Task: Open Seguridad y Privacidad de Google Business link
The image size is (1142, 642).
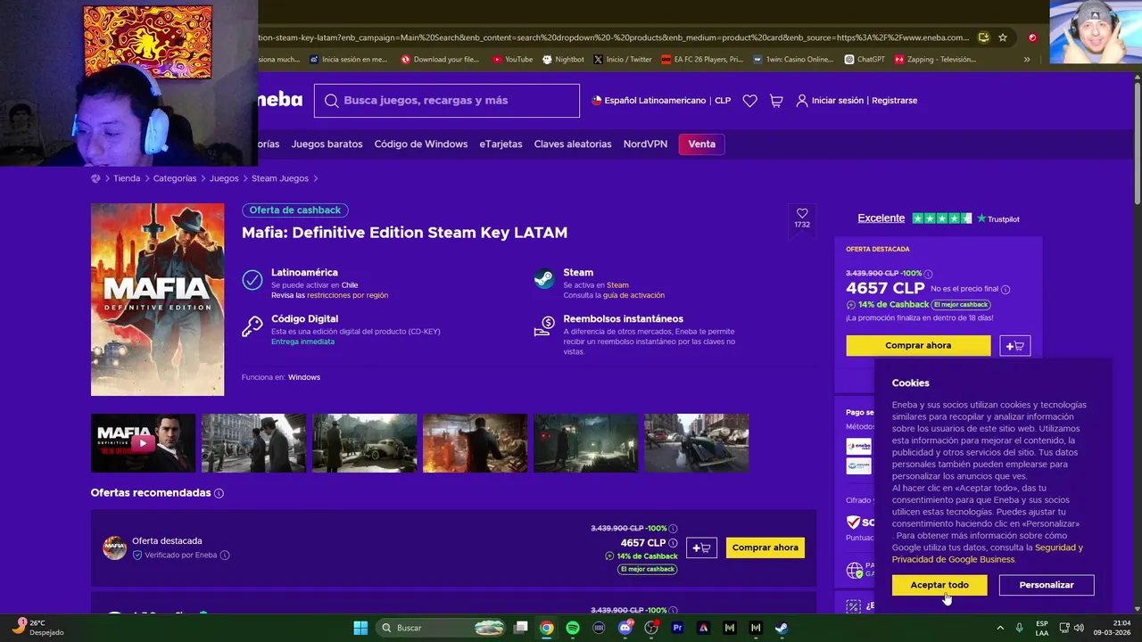Action: click(x=988, y=554)
